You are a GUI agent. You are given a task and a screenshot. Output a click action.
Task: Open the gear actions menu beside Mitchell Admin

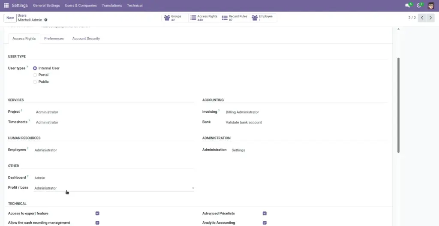point(45,20)
